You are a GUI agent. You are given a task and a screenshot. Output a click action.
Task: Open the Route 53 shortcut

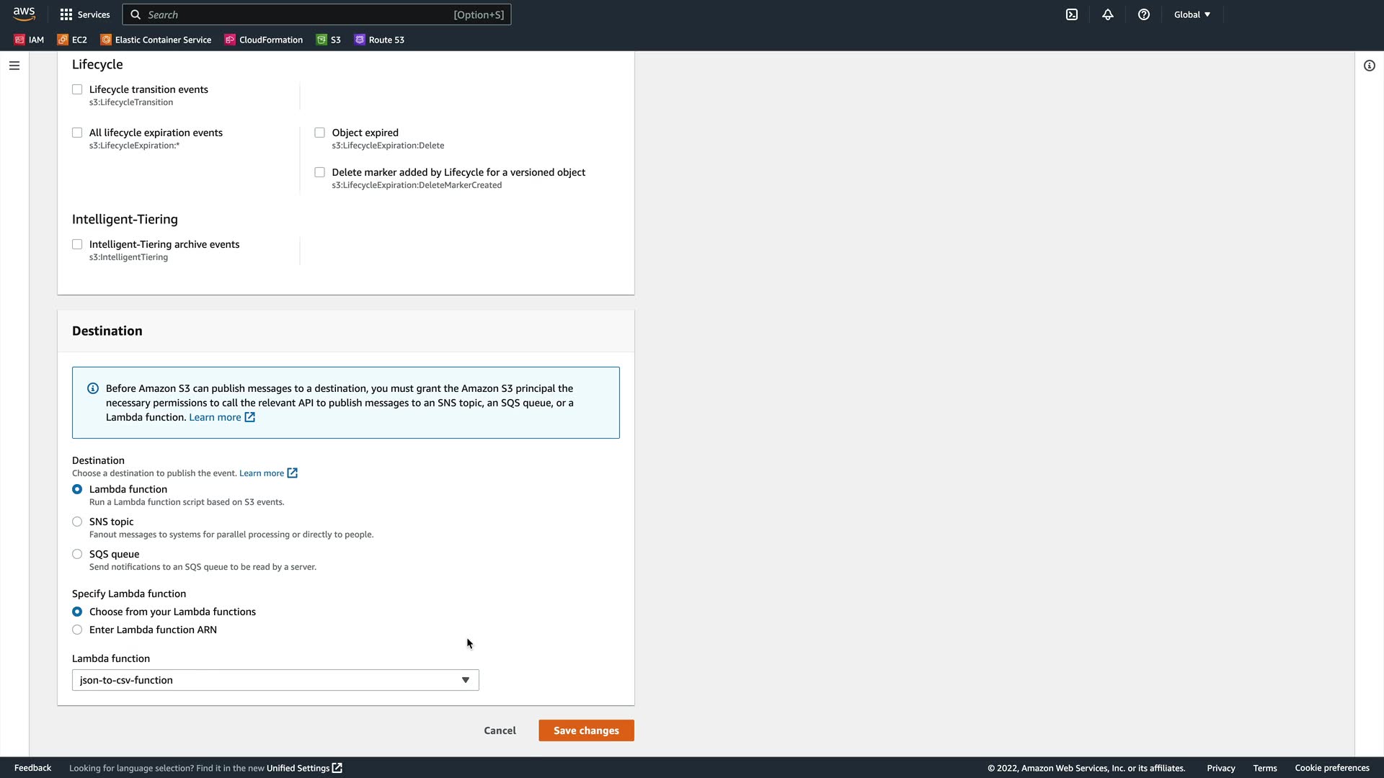point(379,40)
